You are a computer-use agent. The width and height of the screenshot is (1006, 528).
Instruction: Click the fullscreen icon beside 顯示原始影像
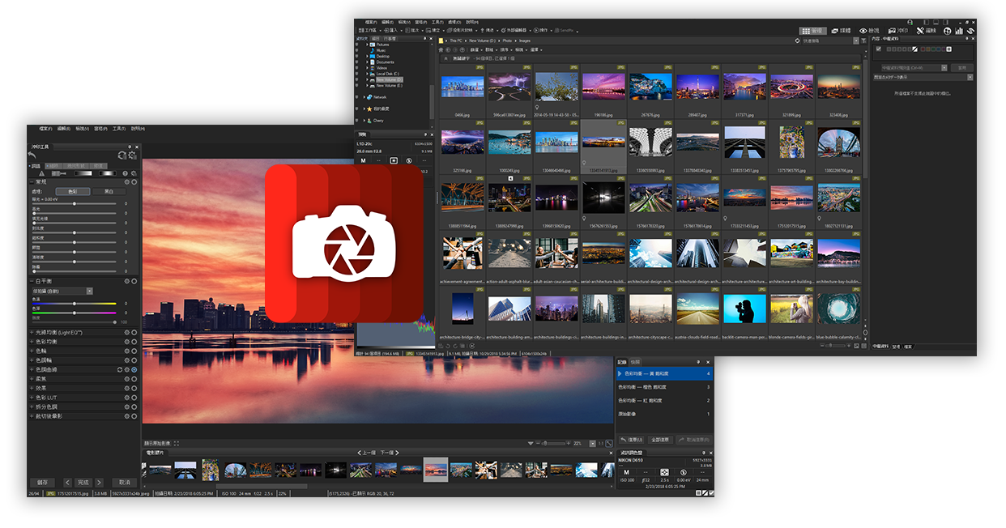[176, 444]
